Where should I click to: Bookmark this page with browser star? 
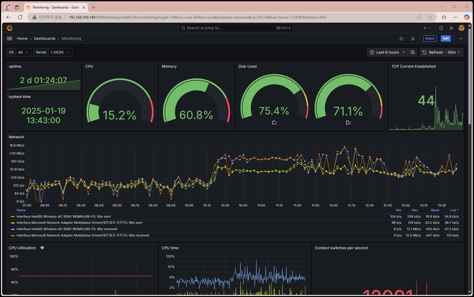[430, 17]
